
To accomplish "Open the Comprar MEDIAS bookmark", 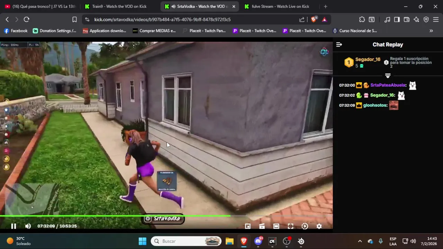I will (x=154, y=31).
